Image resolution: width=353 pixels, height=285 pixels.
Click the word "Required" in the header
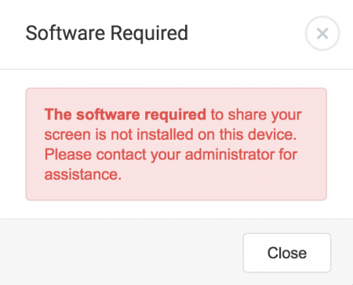(149, 34)
